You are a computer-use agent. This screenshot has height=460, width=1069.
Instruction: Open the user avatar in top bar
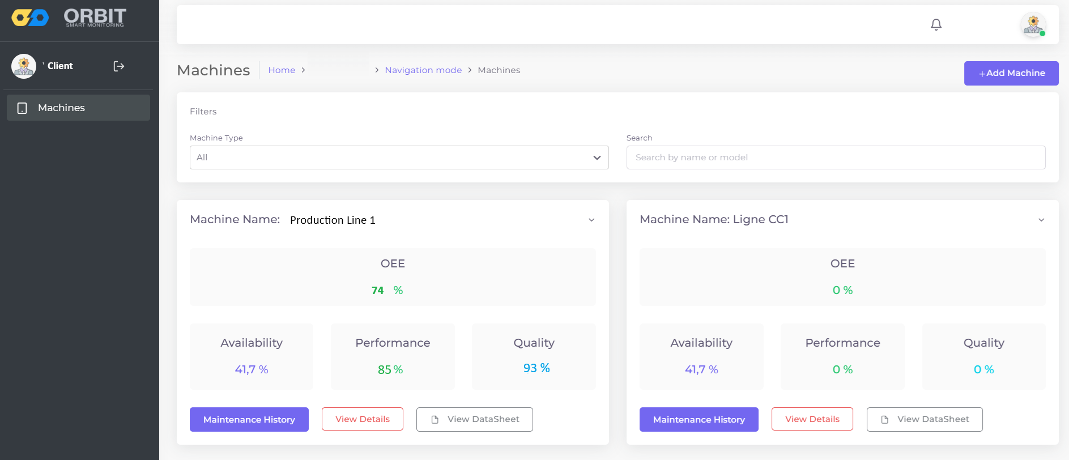tap(1033, 25)
